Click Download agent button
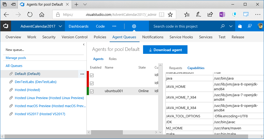The image size is (264, 139). [x=165, y=50]
